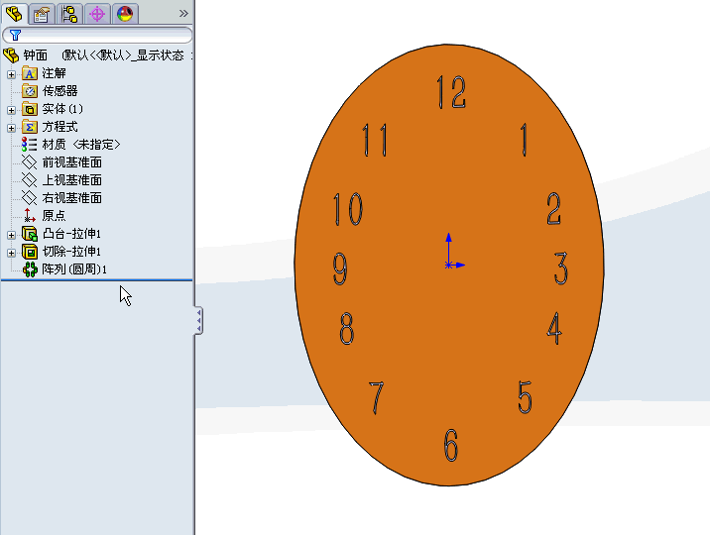Viewport: 710px width, 535px height.
Task: Expand the 凸台-拉伸1 feature
Action: (x=12, y=234)
